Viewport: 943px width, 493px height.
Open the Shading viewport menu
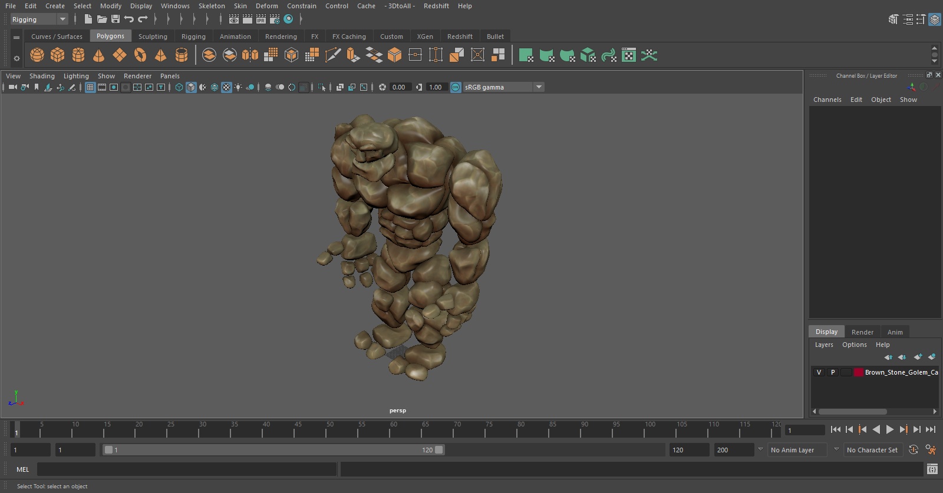(42, 76)
